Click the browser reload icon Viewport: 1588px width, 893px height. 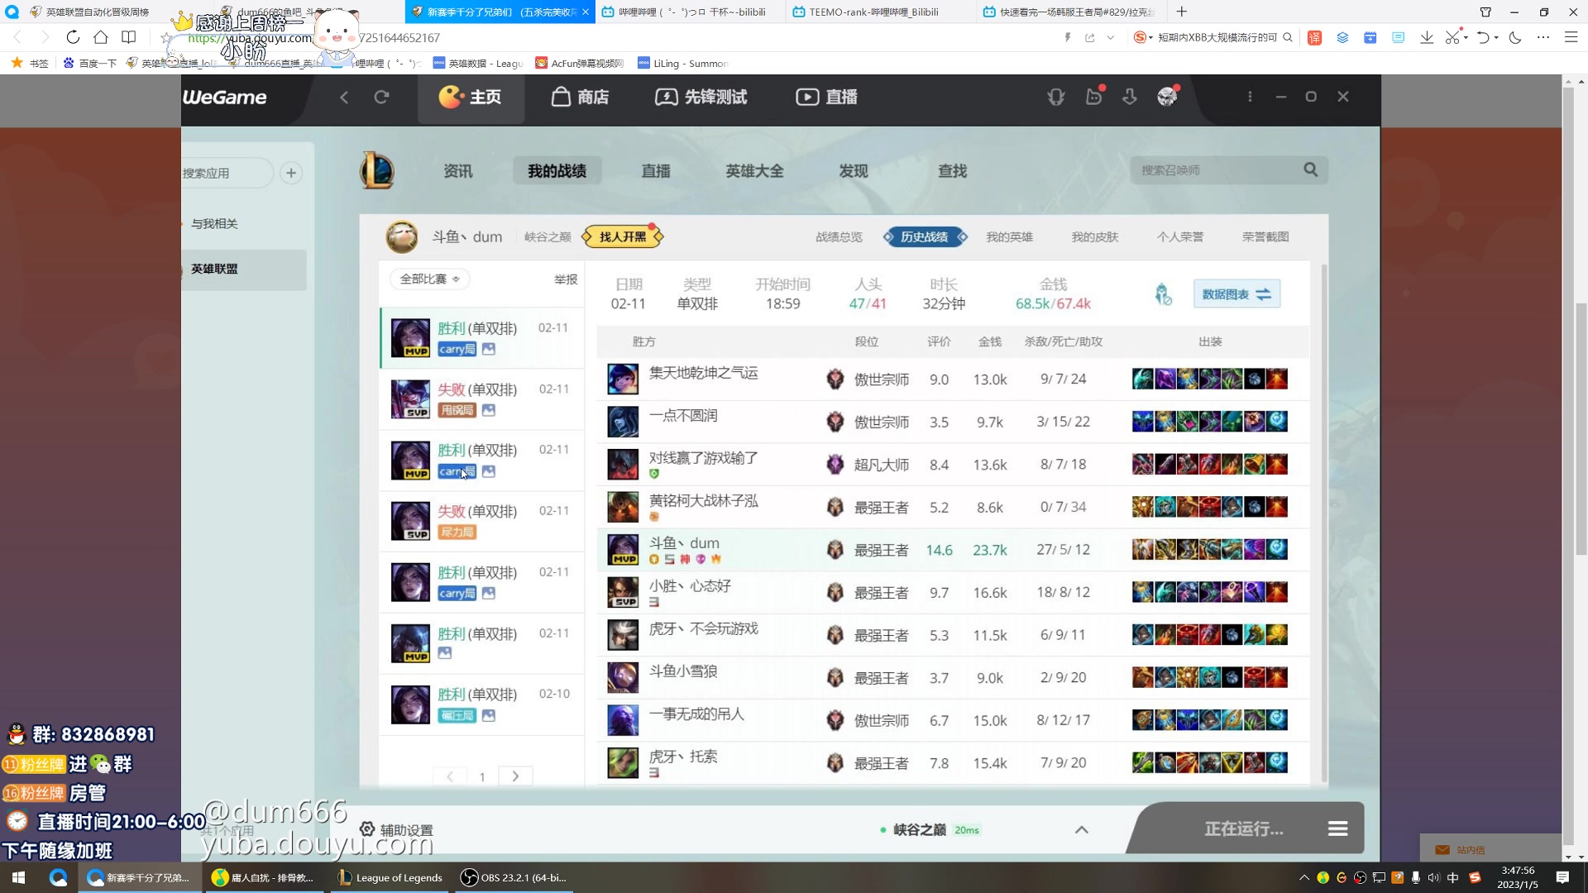(73, 37)
